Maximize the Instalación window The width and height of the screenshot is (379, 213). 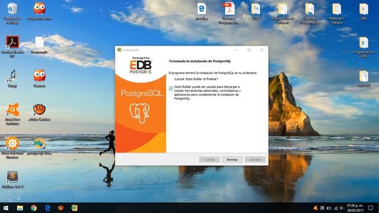[x=249, y=50]
